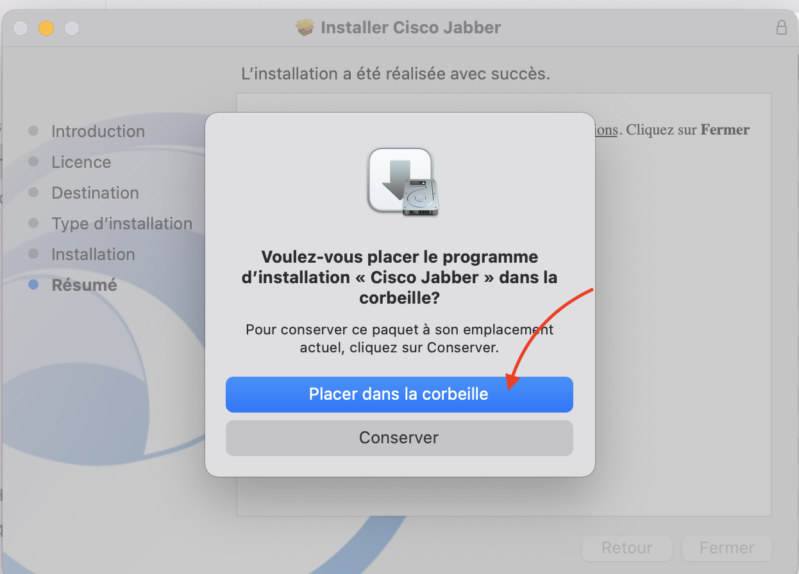Screen dimensions: 799x574
Task: Minimize the installer with the yellow button
Action: pos(46,28)
